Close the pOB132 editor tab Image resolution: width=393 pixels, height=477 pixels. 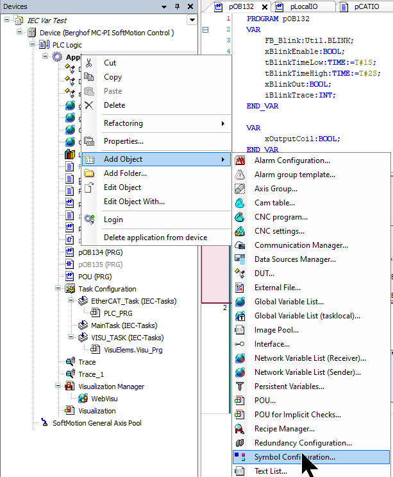pos(265,6)
